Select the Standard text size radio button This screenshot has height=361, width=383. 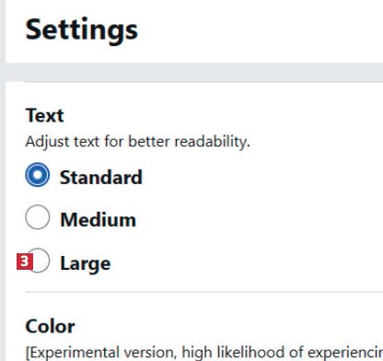coord(37,175)
